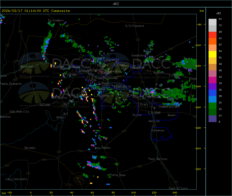Click the Paso_Barroso map label
Image resolution: width=232 pixels, height=196 pixels.
(158, 159)
